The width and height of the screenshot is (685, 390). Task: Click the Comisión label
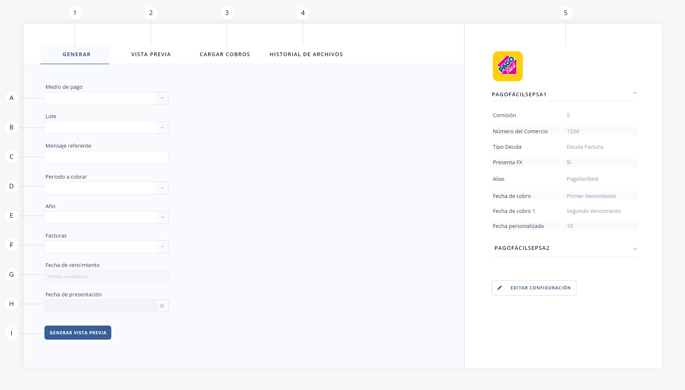[504, 115]
